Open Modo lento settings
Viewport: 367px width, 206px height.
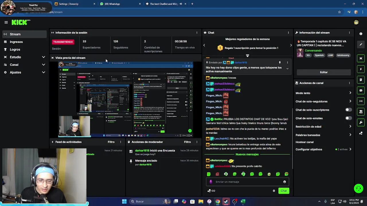coord(323,93)
